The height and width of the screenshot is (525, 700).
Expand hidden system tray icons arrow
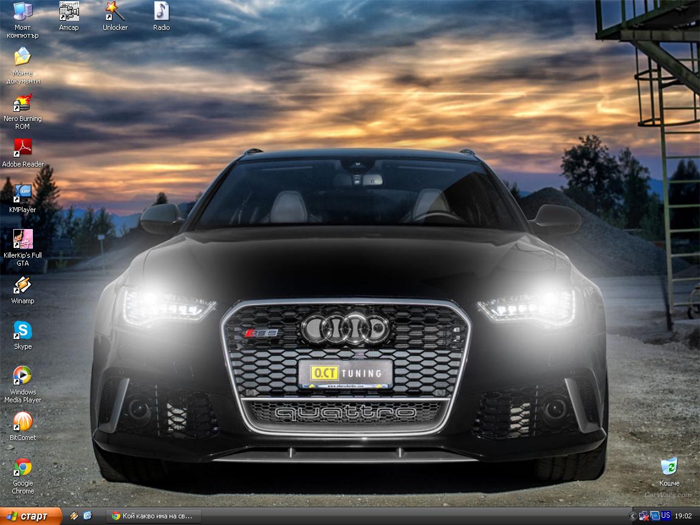tap(634, 516)
